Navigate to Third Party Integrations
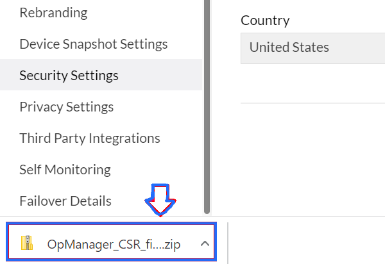 pyautogui.click(x=89, y=138)
